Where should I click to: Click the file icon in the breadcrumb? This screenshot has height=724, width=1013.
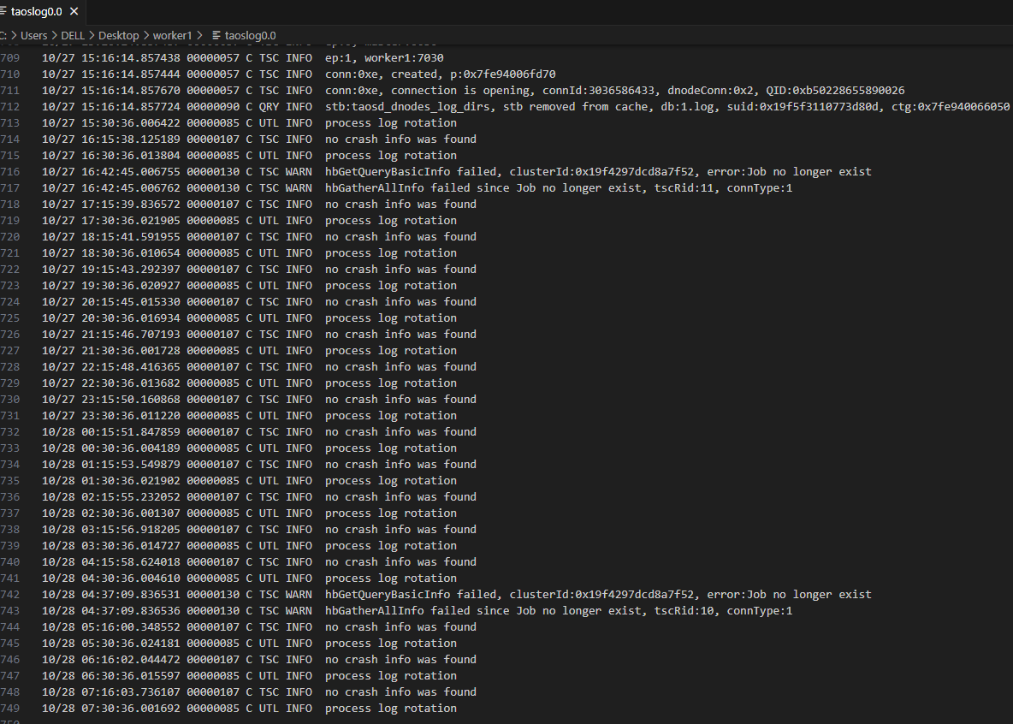pos(216,35)
